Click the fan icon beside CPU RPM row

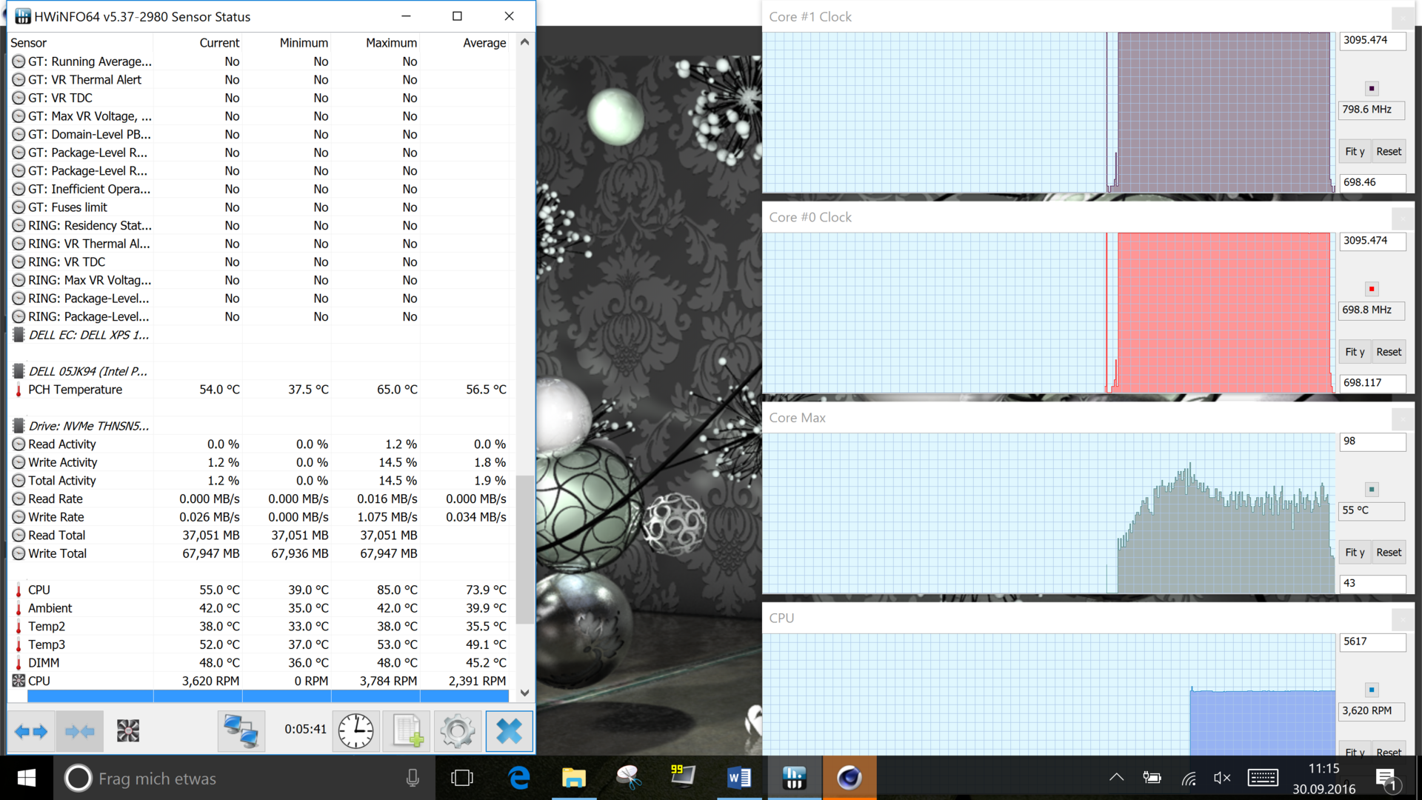(x=19, y=681)
